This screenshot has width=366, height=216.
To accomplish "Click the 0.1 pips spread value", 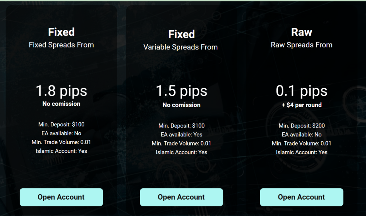I will pos(301,91).
